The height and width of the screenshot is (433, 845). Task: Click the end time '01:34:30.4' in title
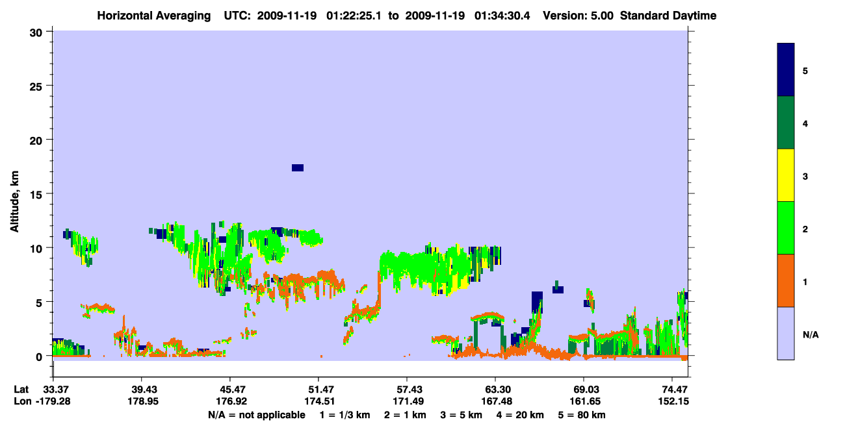pyautogui.click(x=503, y=16)
